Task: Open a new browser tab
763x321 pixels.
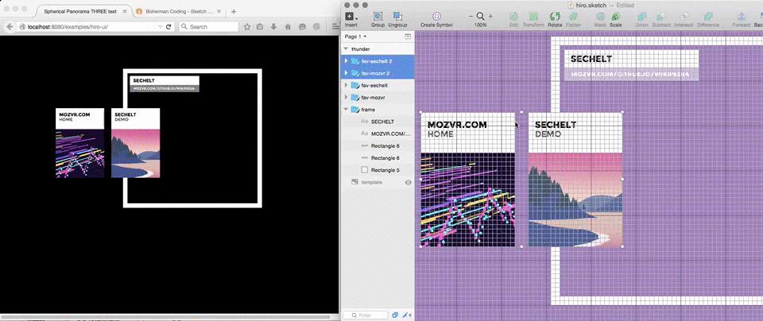Action: [233, 12]
